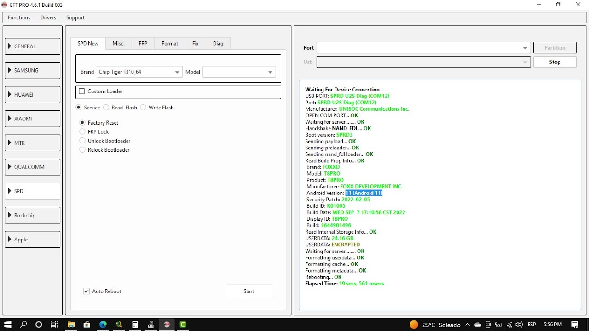
Task: Open Cortana circle in taskbar
Action: [39, 325]
